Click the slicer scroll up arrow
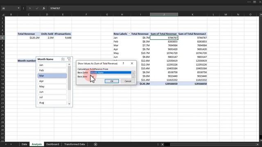Image resolution: width=262 pixels, height=147 pixels. pyautogui.click(x=69, y=65)
